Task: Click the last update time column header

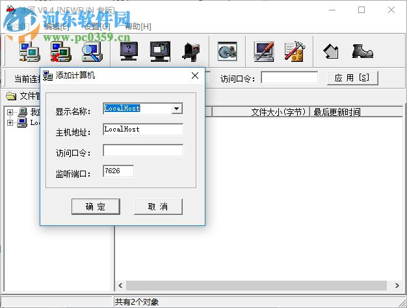Action: pyautogui.click(x=356, y=112)
